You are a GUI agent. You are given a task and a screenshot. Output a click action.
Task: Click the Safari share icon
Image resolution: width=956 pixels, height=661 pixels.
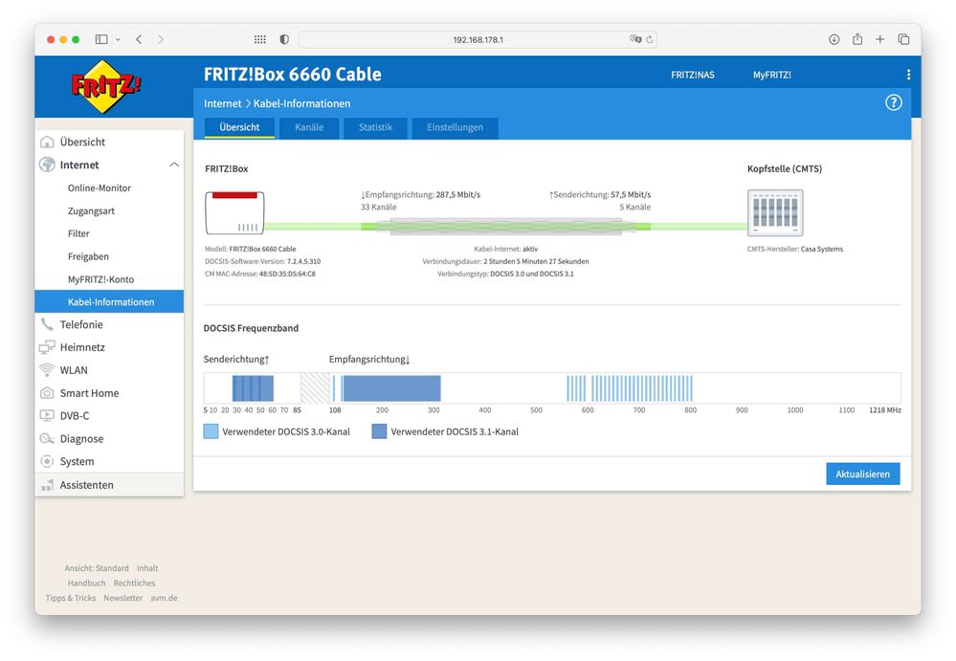click(x=857, y=38)
